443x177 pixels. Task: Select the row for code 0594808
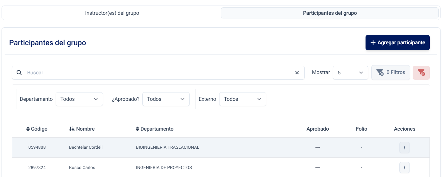click(37, 147)
